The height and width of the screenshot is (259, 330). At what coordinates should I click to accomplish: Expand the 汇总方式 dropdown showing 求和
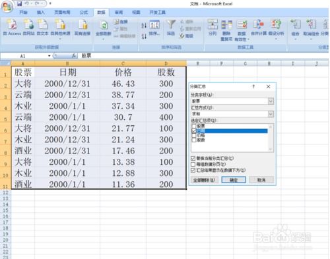[271, 114]
